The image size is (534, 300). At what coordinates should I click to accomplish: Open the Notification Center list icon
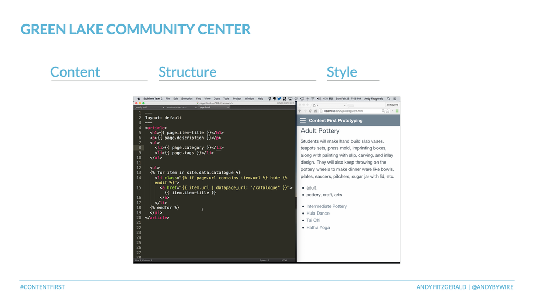tap(395, 98)
